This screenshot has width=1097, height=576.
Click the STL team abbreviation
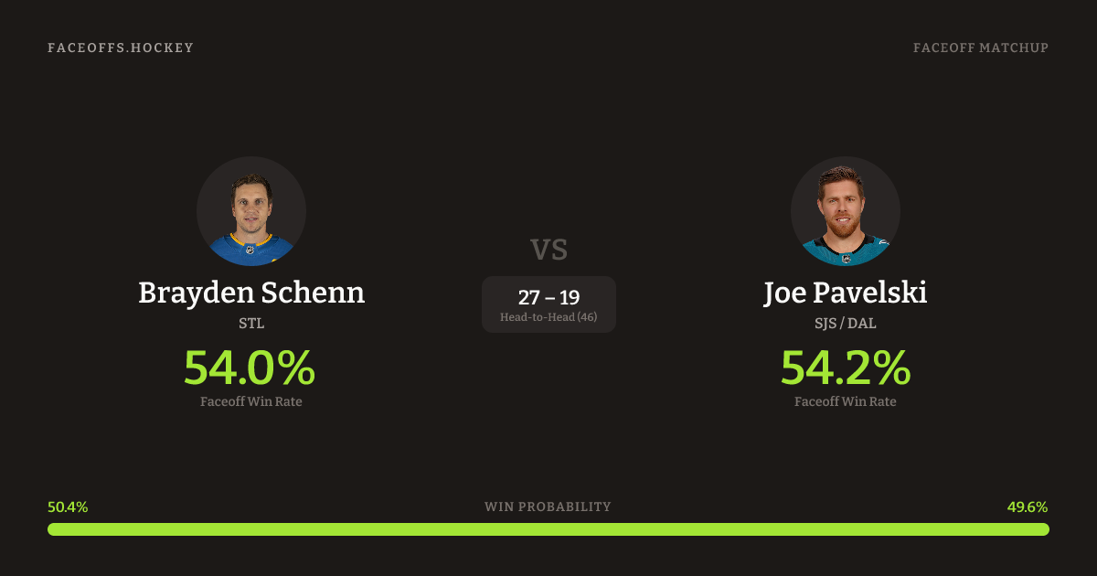tap(251, 324)
